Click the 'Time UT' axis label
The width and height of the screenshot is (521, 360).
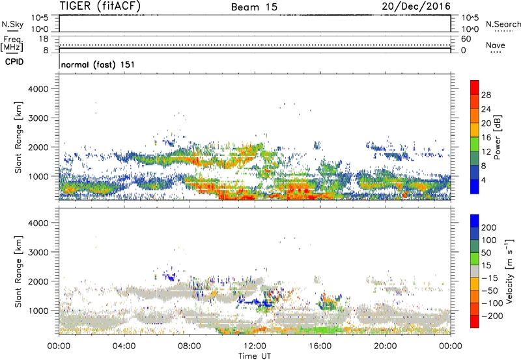tap(255, 356)
